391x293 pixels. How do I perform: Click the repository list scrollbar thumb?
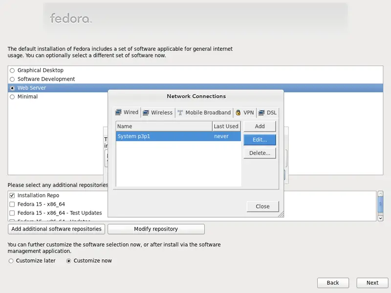point(381,204)
